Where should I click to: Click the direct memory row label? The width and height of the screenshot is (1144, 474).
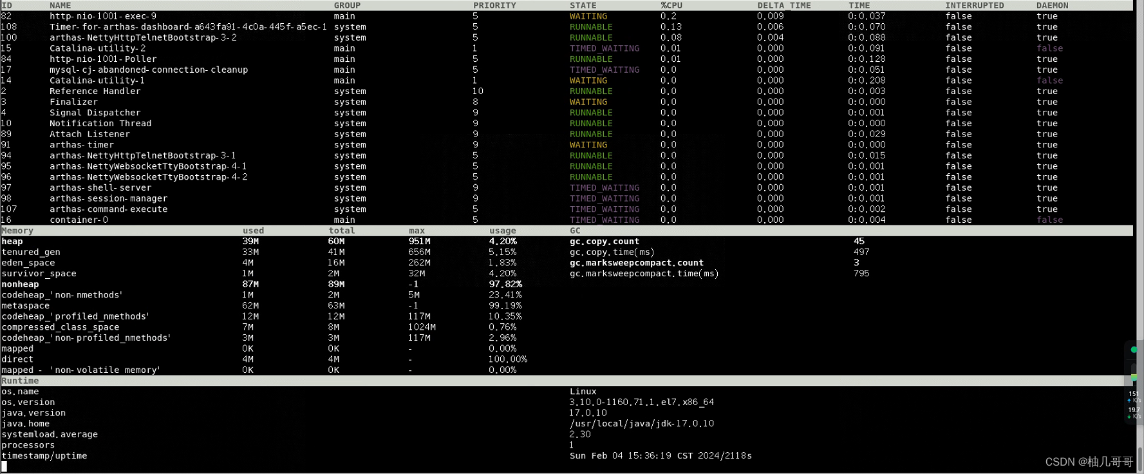click(17, 359)
